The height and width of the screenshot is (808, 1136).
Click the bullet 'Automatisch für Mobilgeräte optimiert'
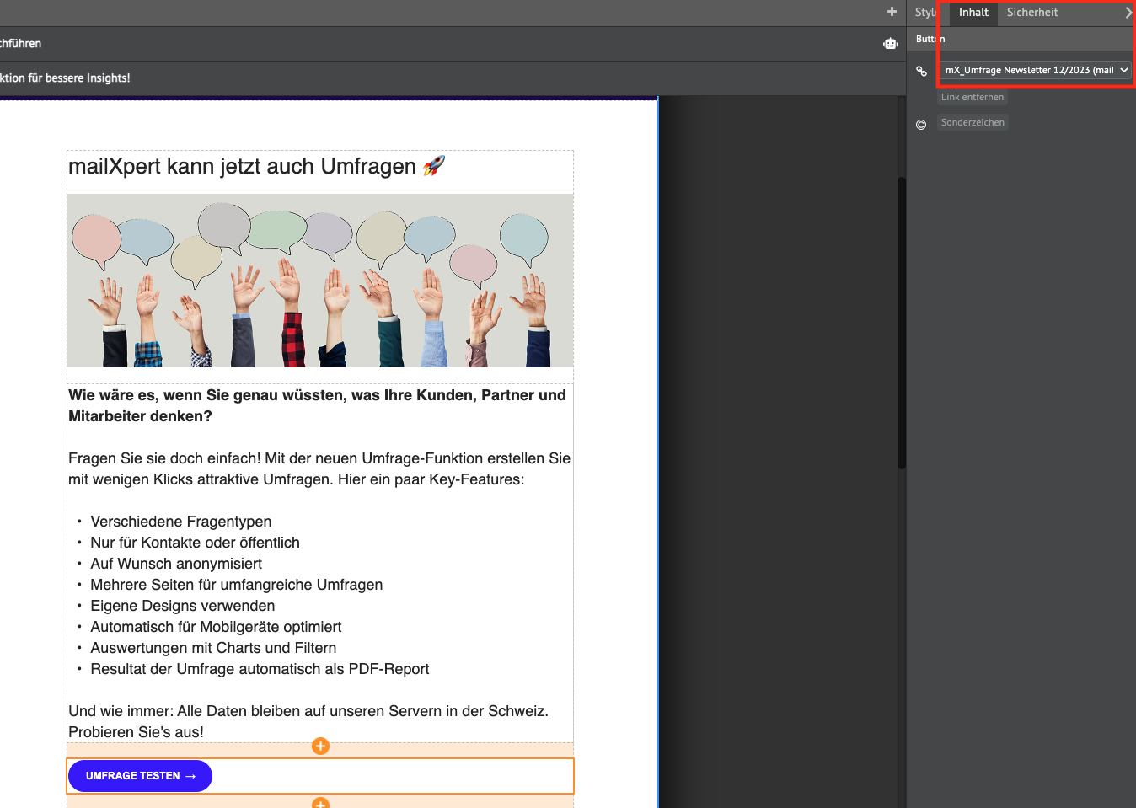coord(216,627)
